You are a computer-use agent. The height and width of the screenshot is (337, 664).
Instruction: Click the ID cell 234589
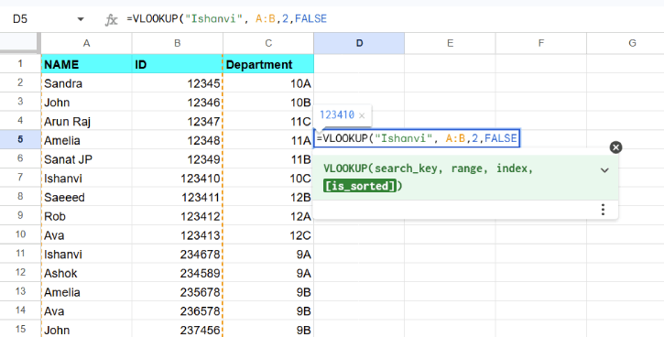pyautogui.click(x=178, y=273)
